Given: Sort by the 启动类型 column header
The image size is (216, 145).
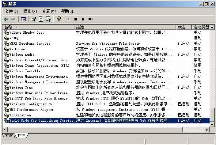Looking at the screenshot, I should point(201,27).
